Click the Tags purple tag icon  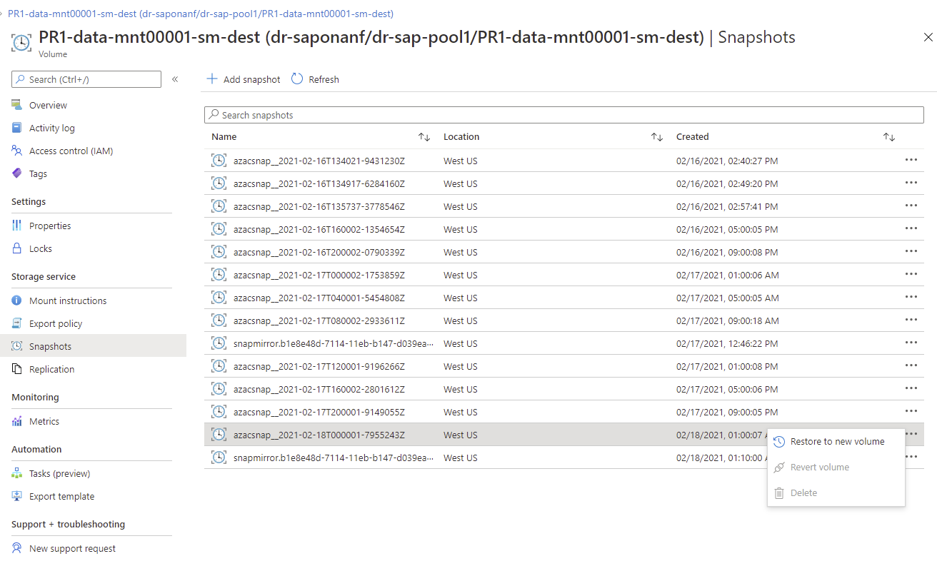17,173
